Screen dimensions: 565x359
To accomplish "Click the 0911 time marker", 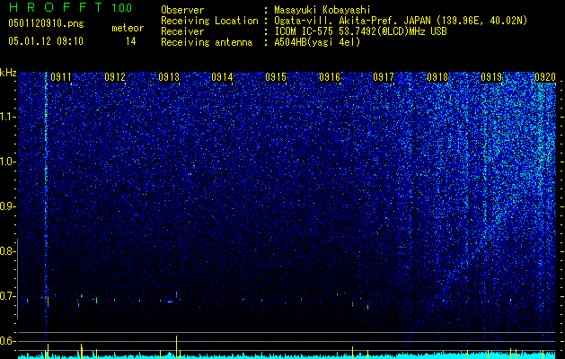I will pos(61,77).
